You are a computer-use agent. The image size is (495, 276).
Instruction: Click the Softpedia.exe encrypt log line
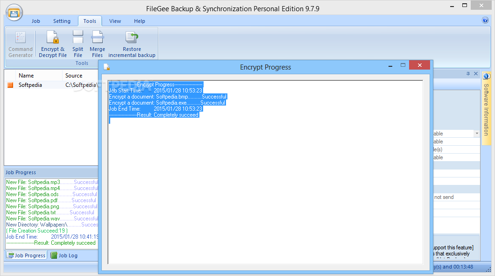(x=167, y=103)
